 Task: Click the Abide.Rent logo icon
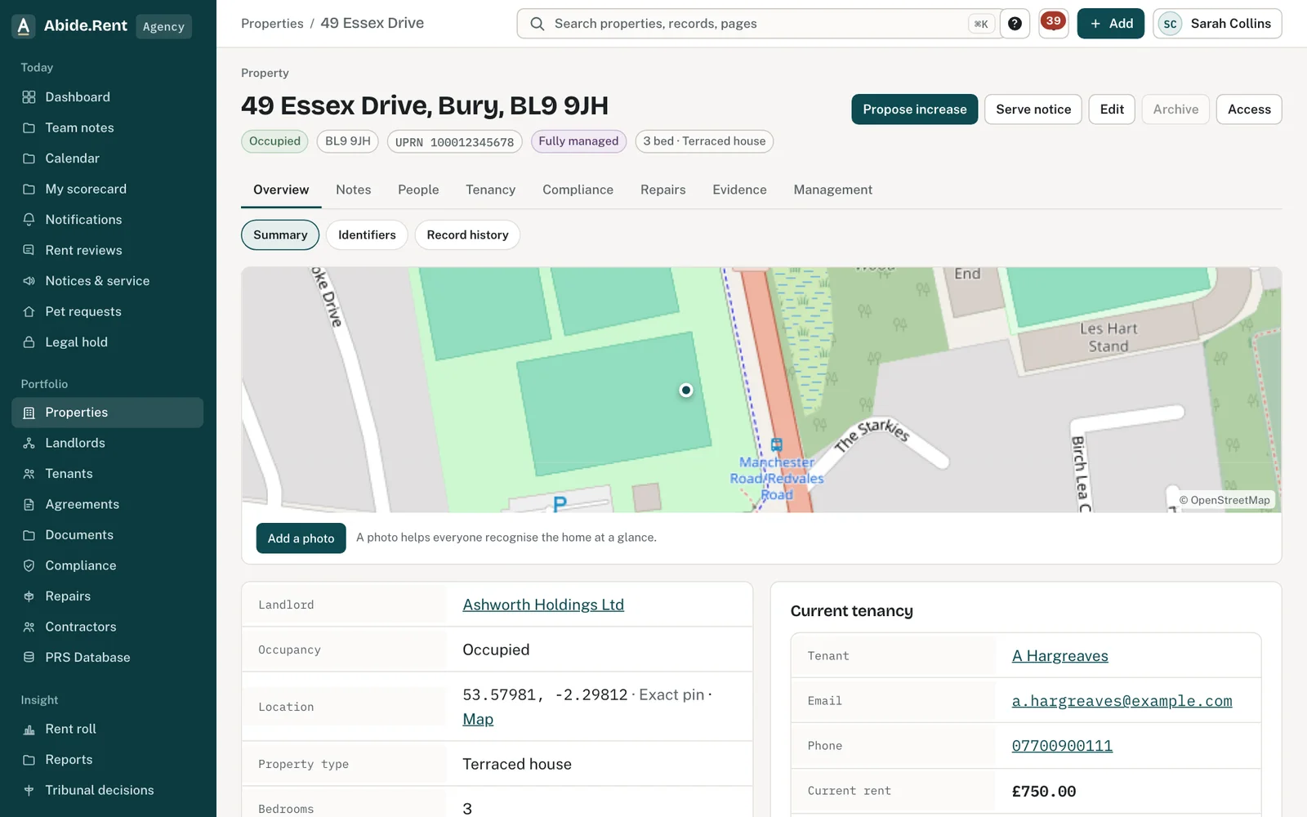tap(24, 26)
